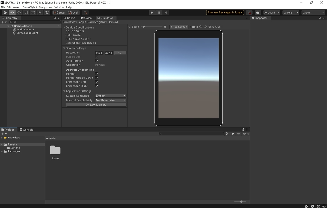The height and width of the screenshot is (208, 327).
Task: Collapse Screen Settings section
Action: pyautogui.click(x=64, y=48)
